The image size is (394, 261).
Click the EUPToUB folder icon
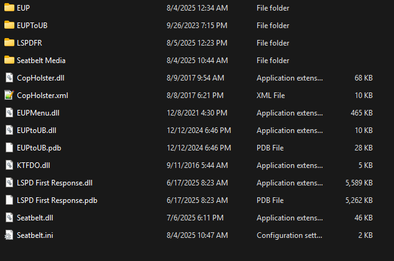coord(9,26)
